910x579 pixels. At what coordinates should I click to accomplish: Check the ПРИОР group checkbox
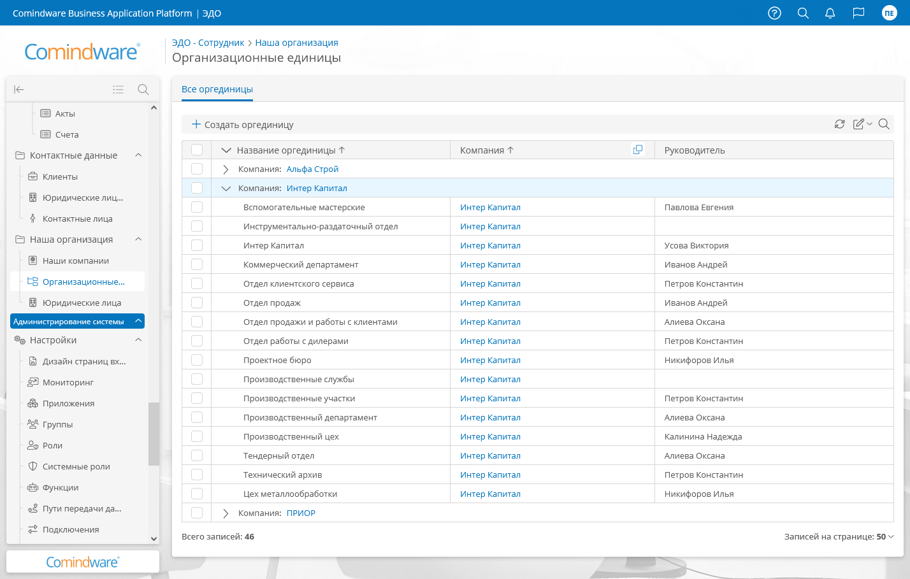click(197, 513)
